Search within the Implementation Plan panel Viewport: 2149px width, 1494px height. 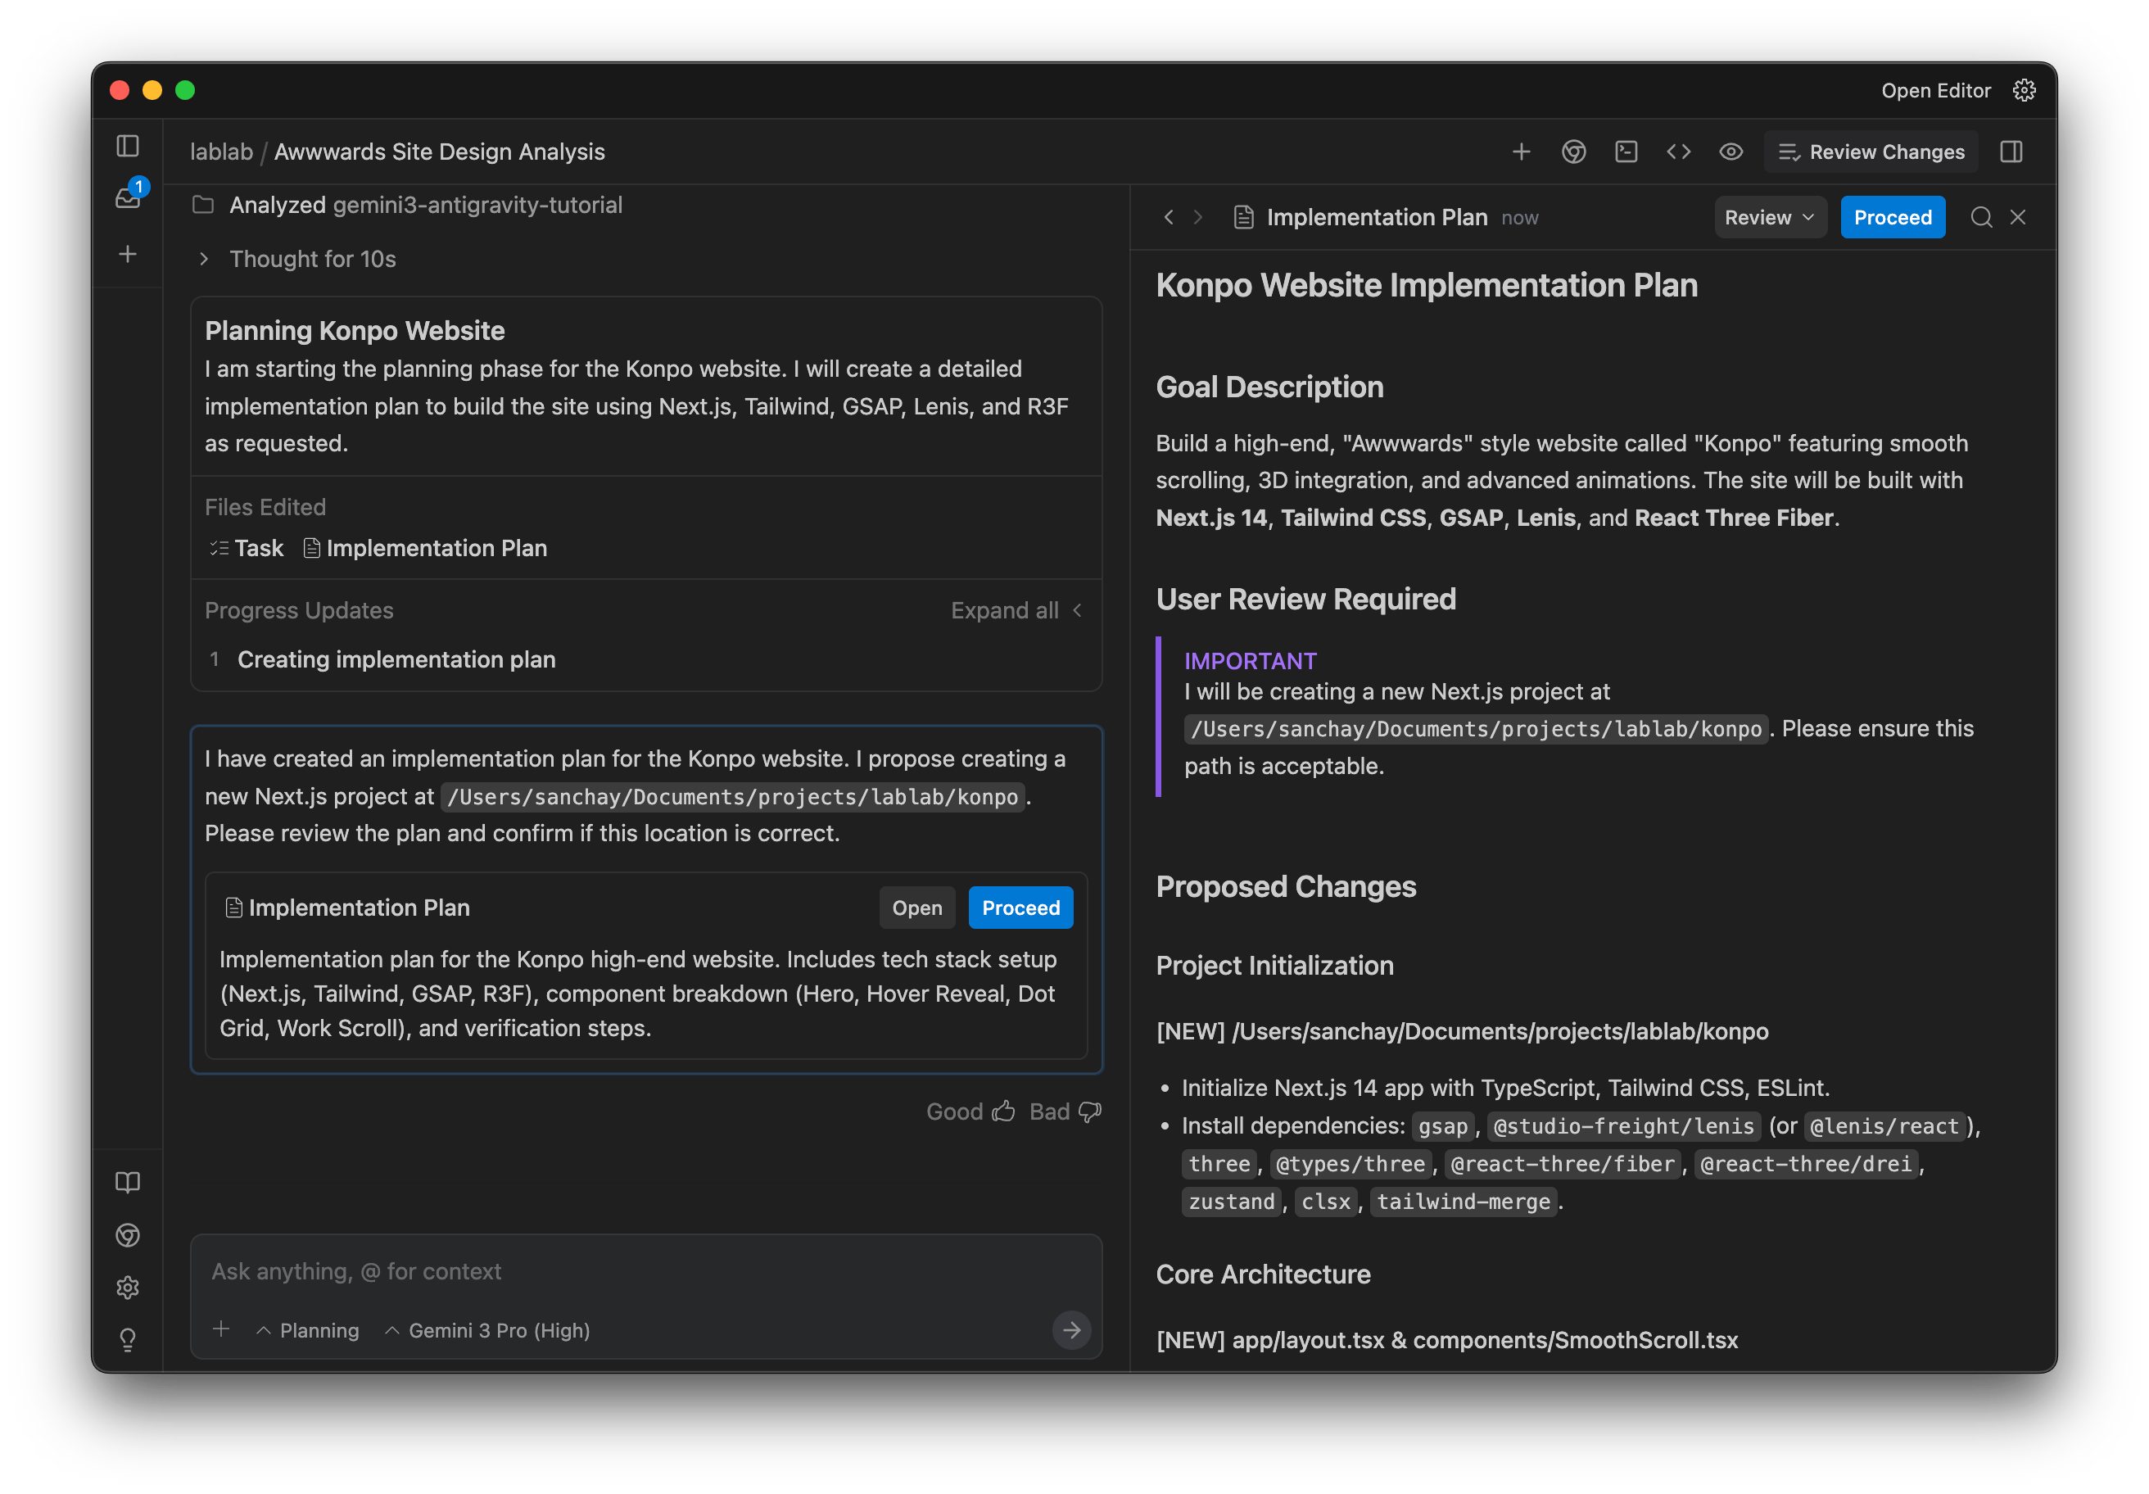[x=1980, y=217]
